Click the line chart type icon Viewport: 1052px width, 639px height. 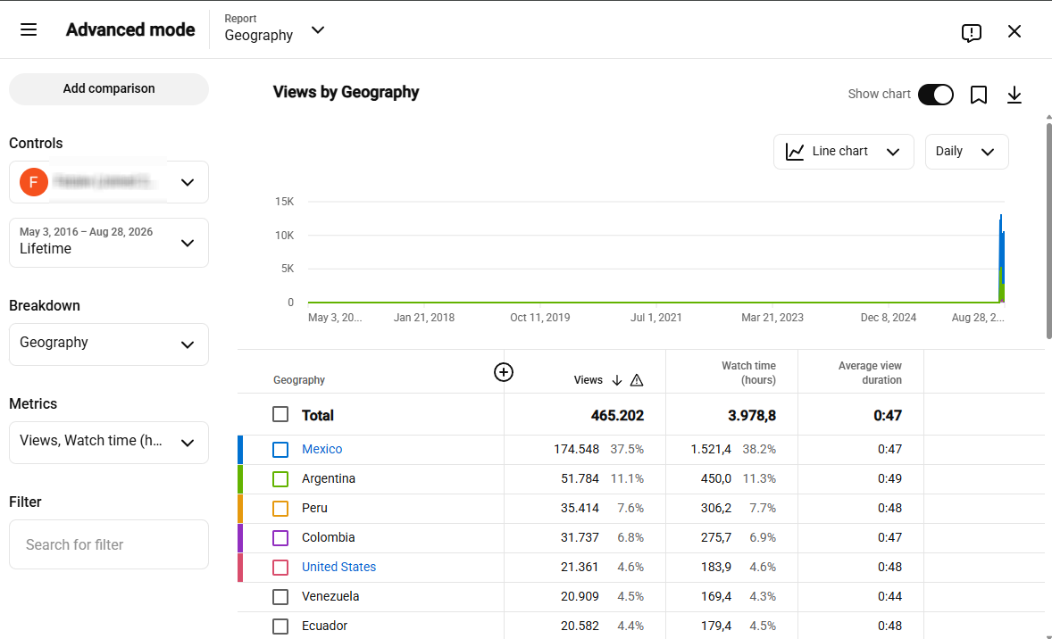[x=795, y=152]
